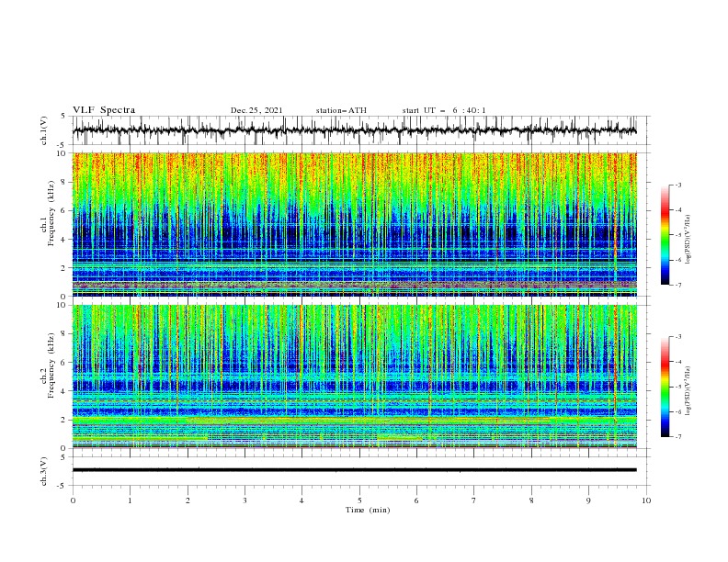The width and height of the screenshot is (728, 562).
Task: Click the lower colorbar log(PSD)(V²/Hz) label
Action: point(688,391)
